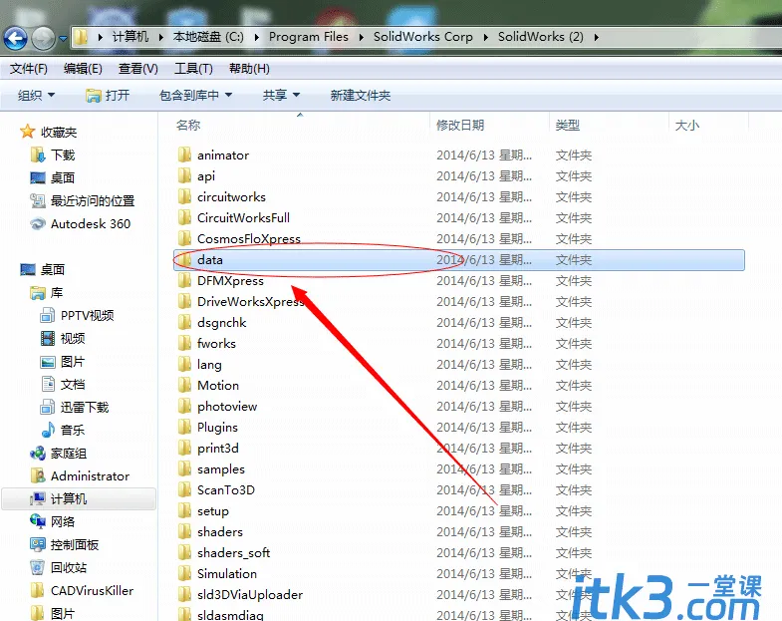Click the 打开 toolbar button
The height and width of the screenshot is (621, 782).
coord(108,95)
